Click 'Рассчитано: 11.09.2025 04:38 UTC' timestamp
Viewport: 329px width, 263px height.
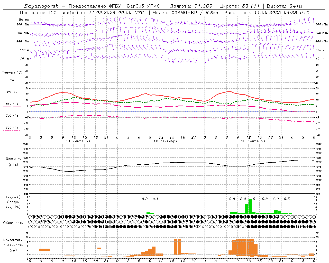[x=267, y=13]
